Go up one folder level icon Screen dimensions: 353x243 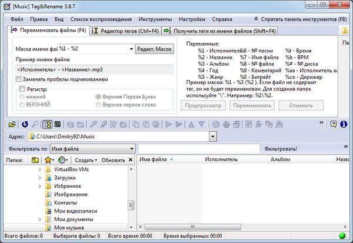pyautogui.click(x=35, y=159)
